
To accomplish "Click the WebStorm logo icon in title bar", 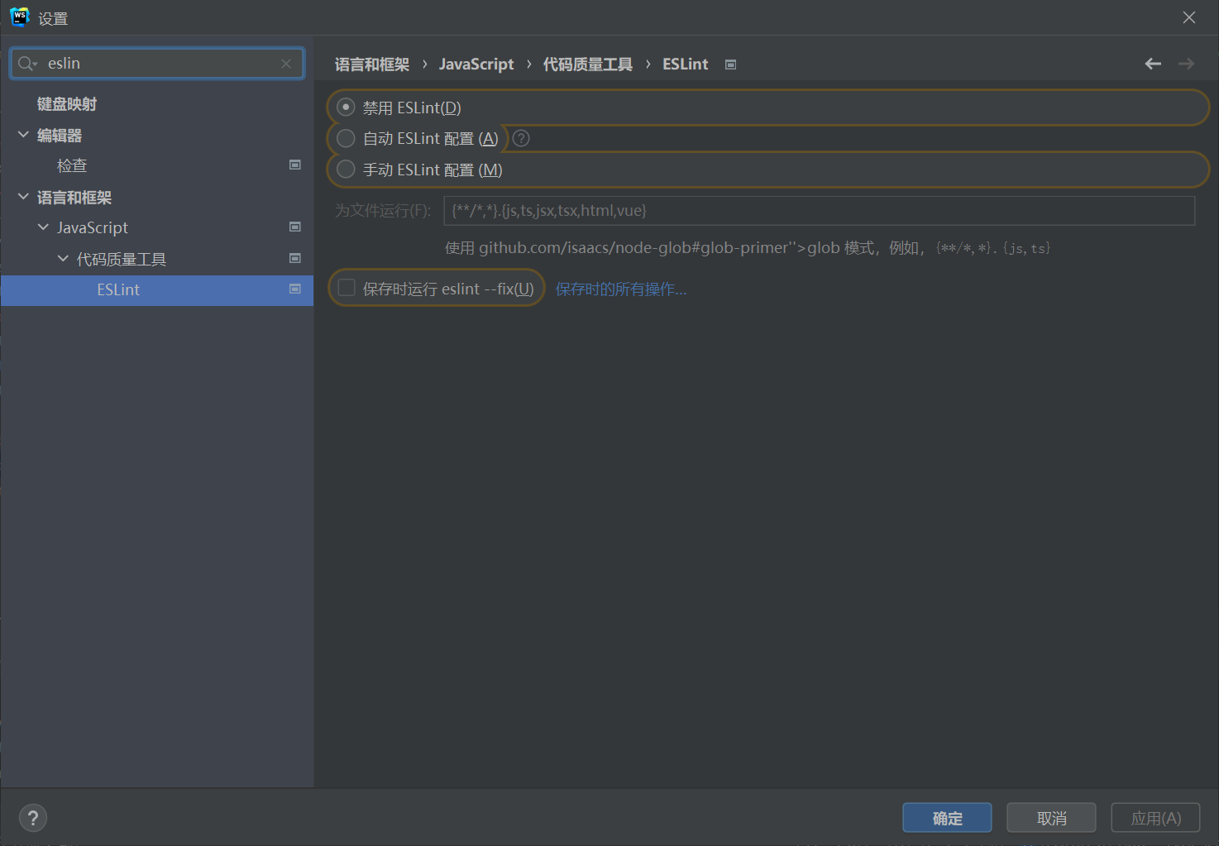I will coord(18,17).
